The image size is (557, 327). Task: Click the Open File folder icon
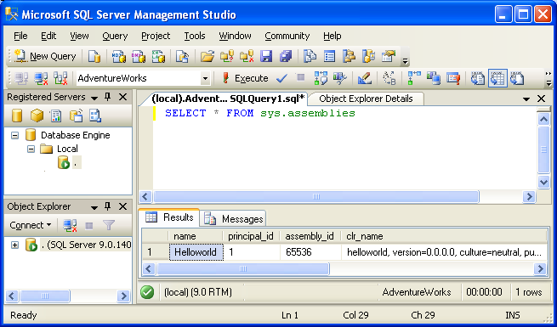[207, 56]
